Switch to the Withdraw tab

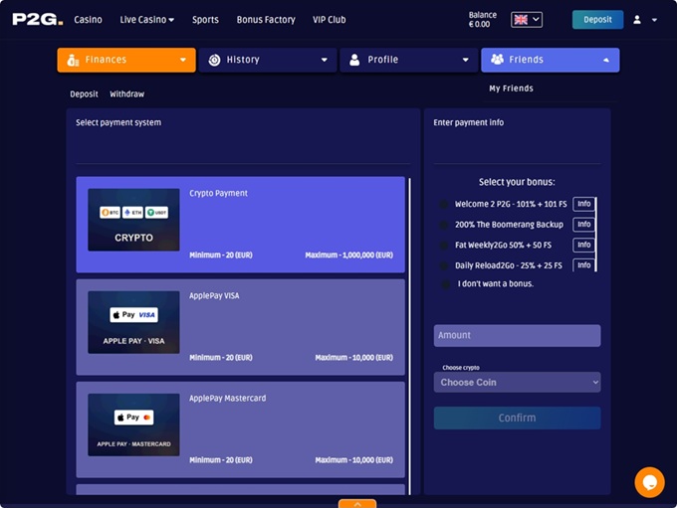127,94
